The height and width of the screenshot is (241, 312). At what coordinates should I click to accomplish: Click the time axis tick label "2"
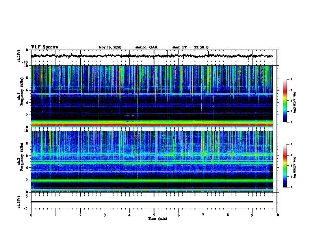[80, 215]
